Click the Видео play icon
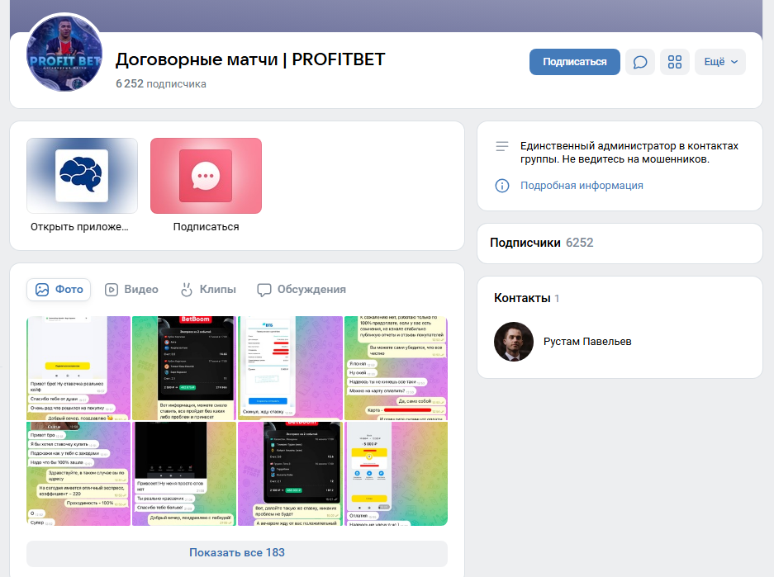This screenshot has width=774, height=577. [112, 290]
